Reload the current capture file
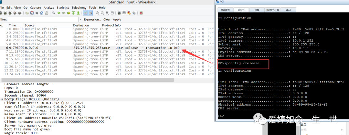 click(42, 13)
